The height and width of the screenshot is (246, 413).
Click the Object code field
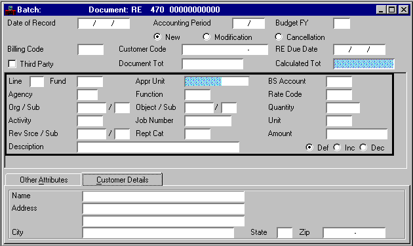[x=199, y=108]
